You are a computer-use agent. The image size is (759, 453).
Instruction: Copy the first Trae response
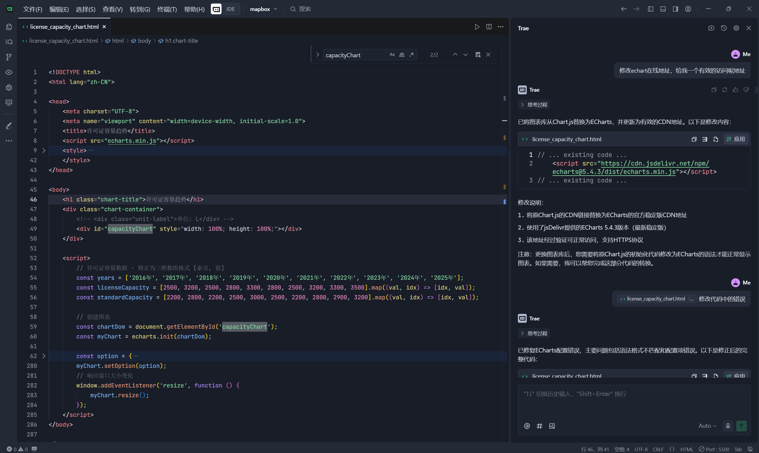click(714, 90)
